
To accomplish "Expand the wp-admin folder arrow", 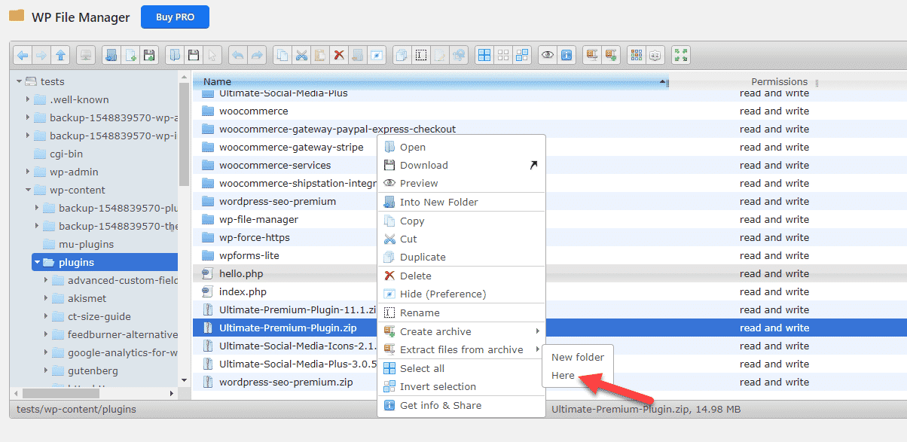I will click(27, 172).
